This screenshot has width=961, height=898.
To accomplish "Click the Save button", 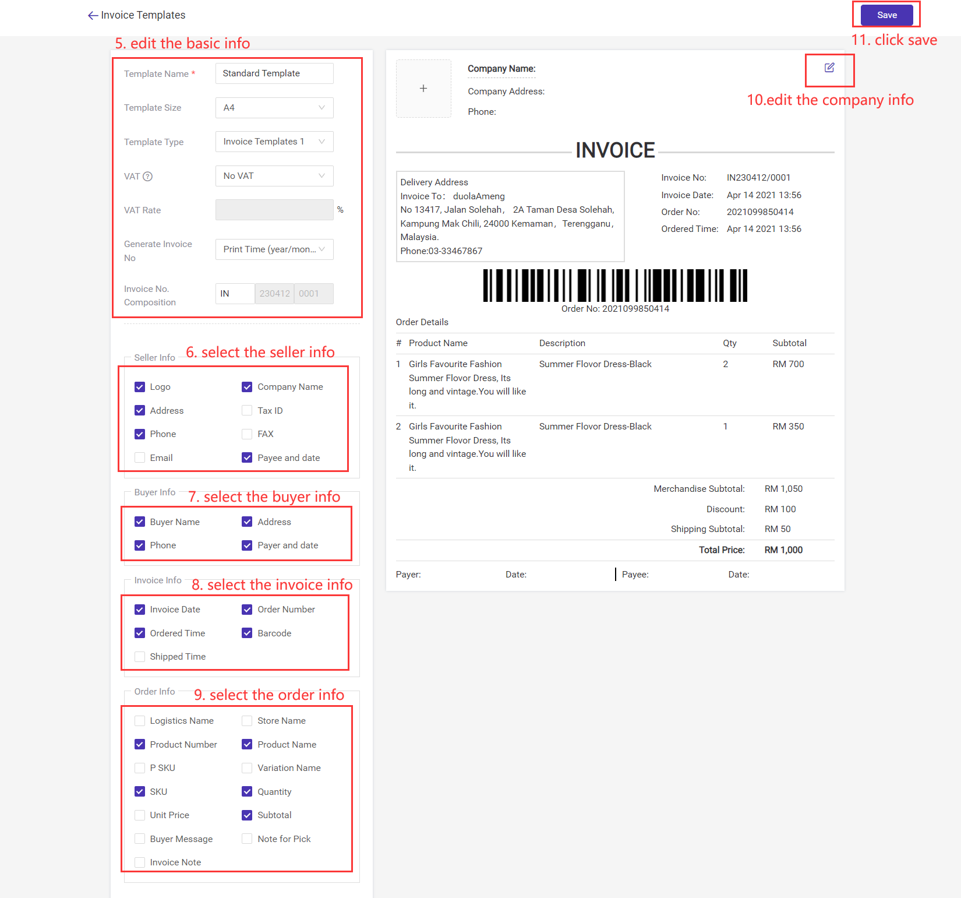I will tap(886, 15).
